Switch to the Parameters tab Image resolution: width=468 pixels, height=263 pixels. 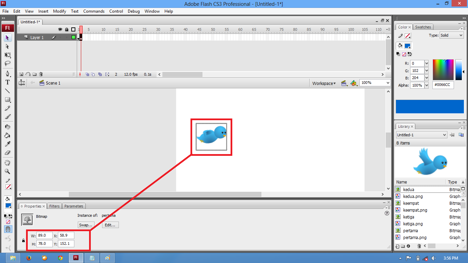[74, 206]
